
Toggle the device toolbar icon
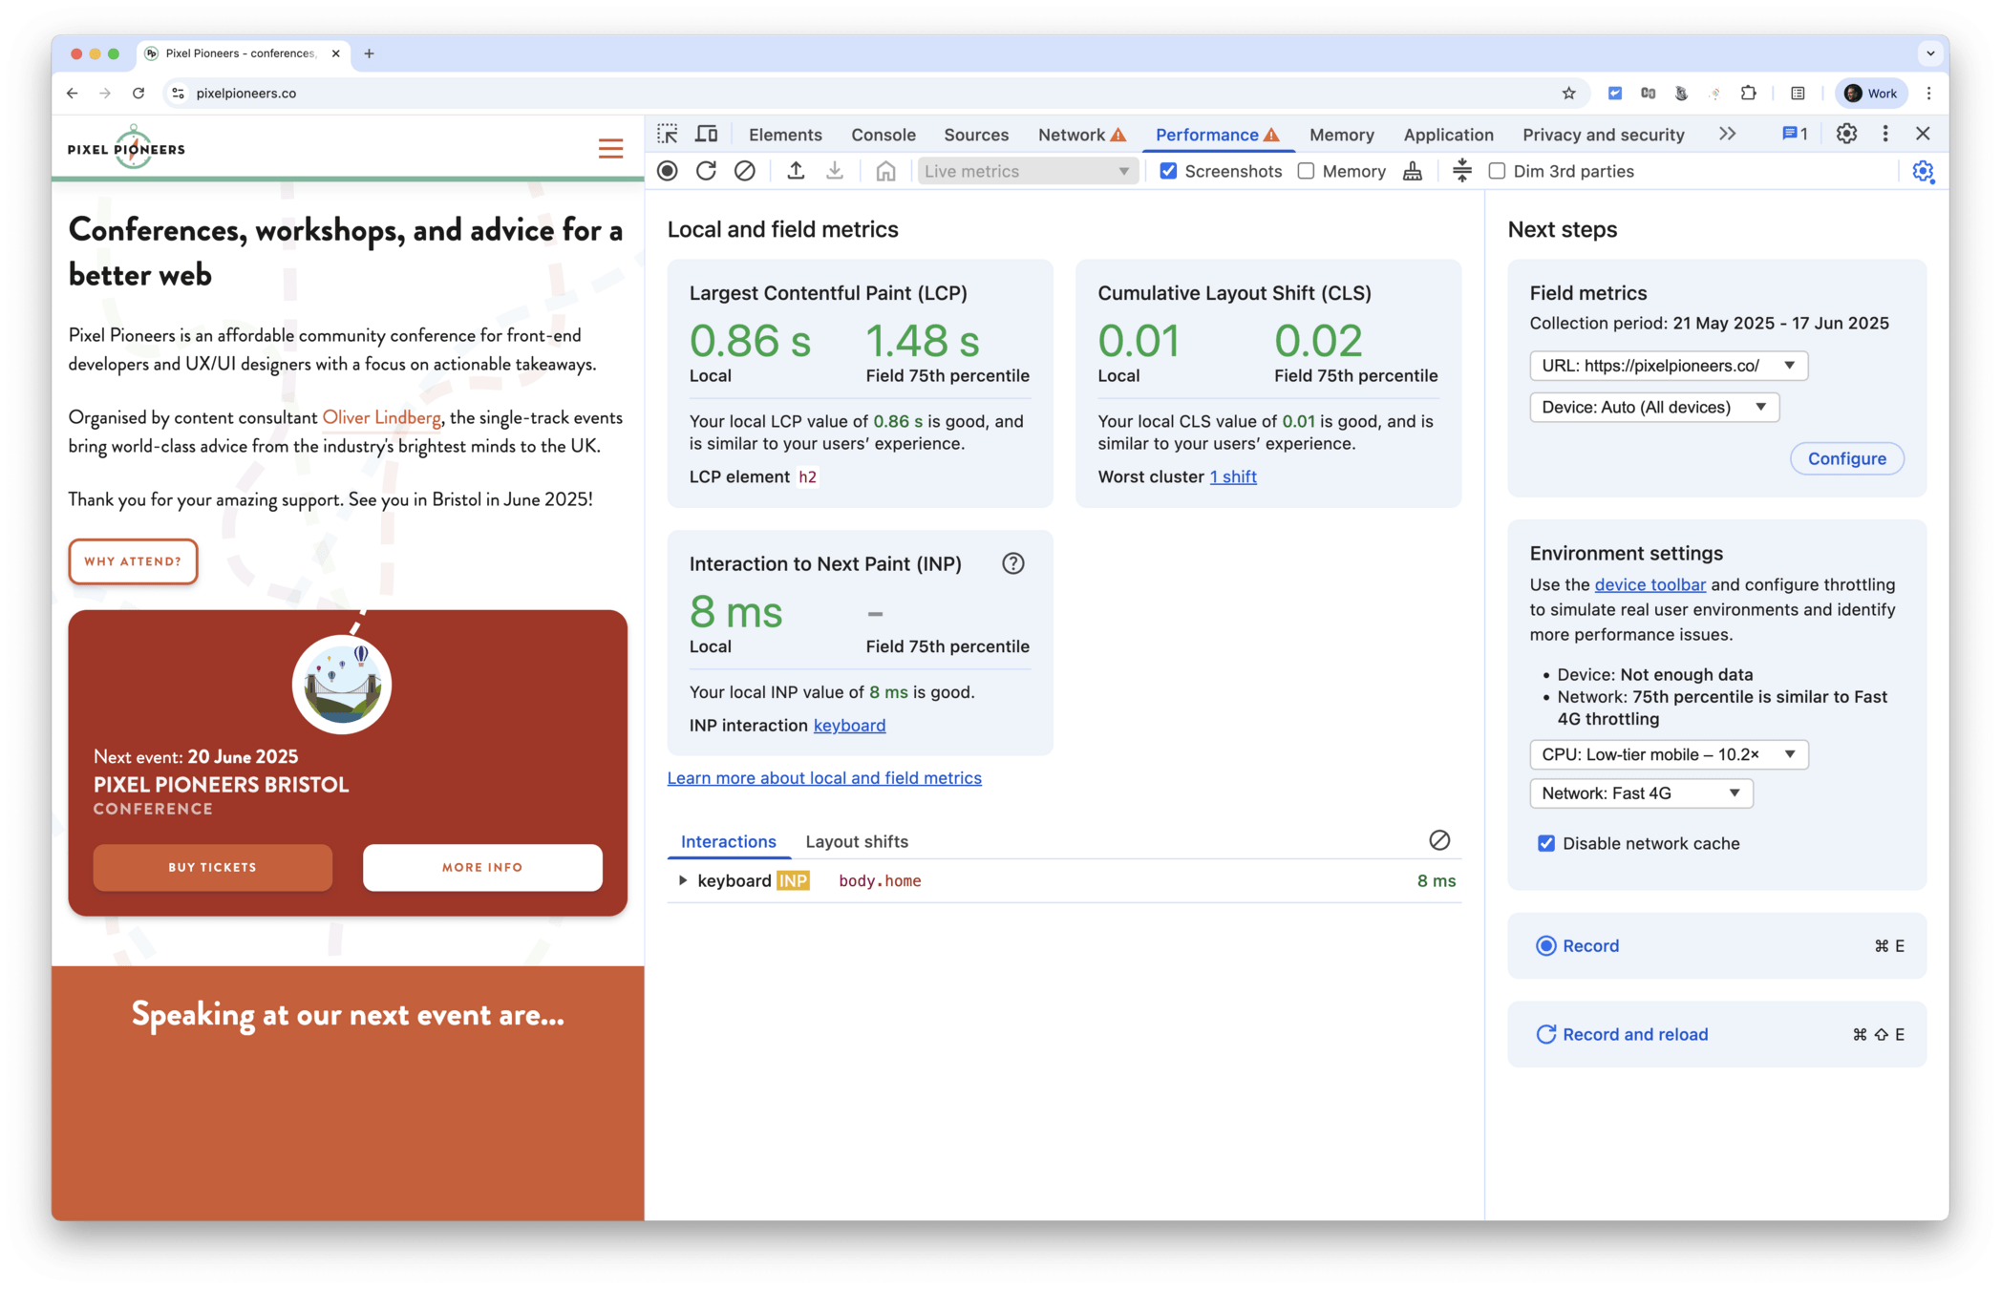click(x=707, y=134)
